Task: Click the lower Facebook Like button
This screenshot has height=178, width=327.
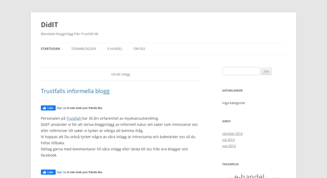Action: [x=48, y=172]
